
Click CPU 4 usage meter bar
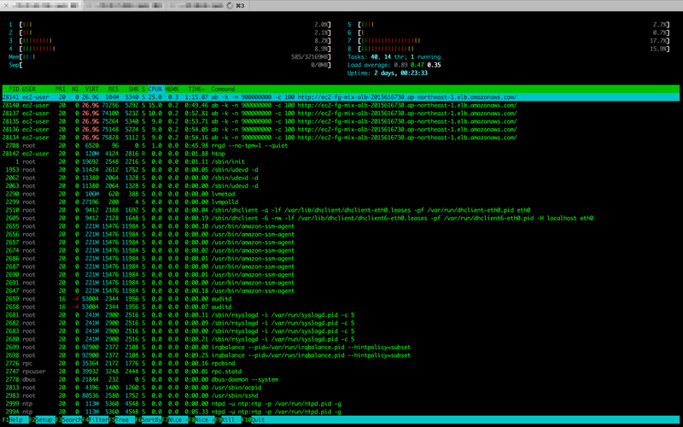(175, 49)
